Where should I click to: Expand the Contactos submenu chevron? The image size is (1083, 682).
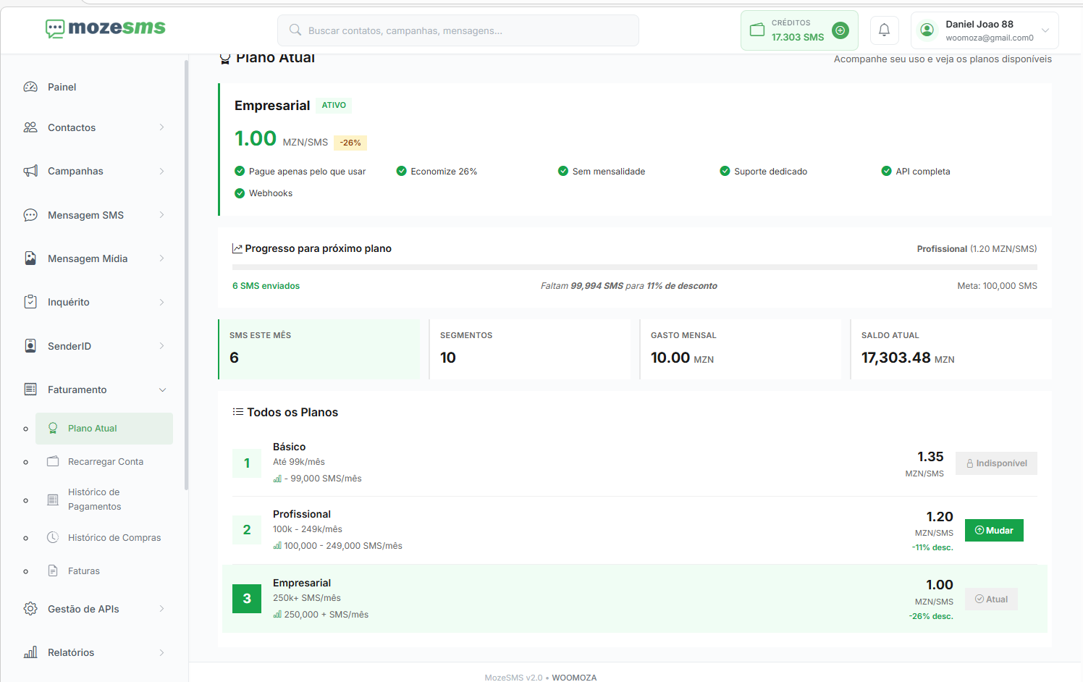click(161, 127)
